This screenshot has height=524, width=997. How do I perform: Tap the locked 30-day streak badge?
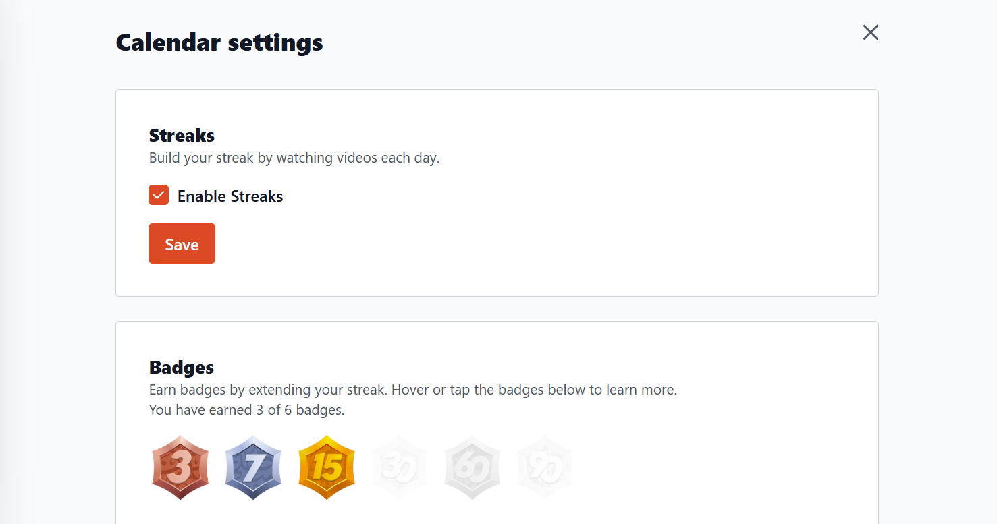(399, 467)
